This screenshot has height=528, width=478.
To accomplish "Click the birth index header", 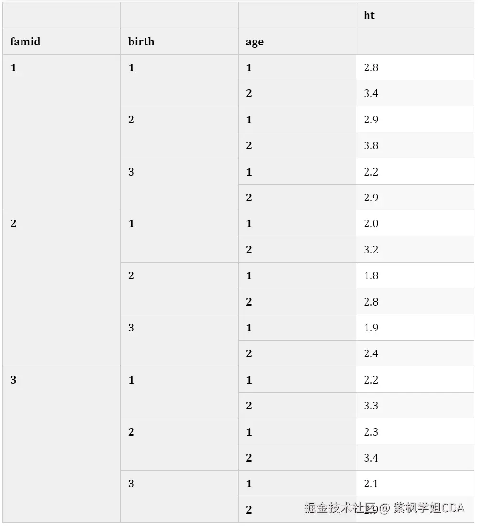I will coord(141,42).
